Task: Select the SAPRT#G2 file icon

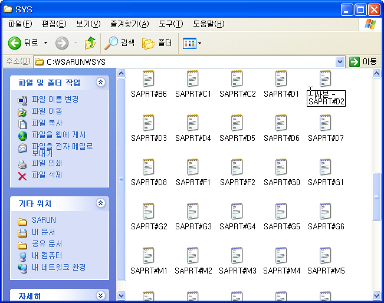Action: click(x=149, y=211)
